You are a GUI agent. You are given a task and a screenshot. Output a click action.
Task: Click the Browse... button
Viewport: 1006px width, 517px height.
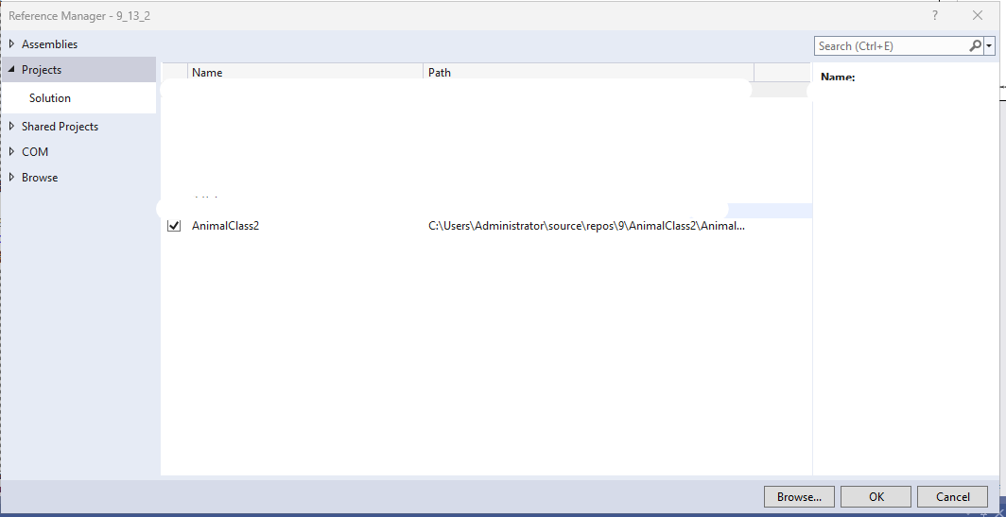[x=800, y=496]
